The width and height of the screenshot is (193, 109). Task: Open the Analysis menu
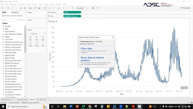click(x=35, y=4)
